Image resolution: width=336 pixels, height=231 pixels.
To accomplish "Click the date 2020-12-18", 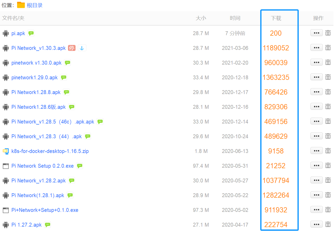I will [235, 78].
